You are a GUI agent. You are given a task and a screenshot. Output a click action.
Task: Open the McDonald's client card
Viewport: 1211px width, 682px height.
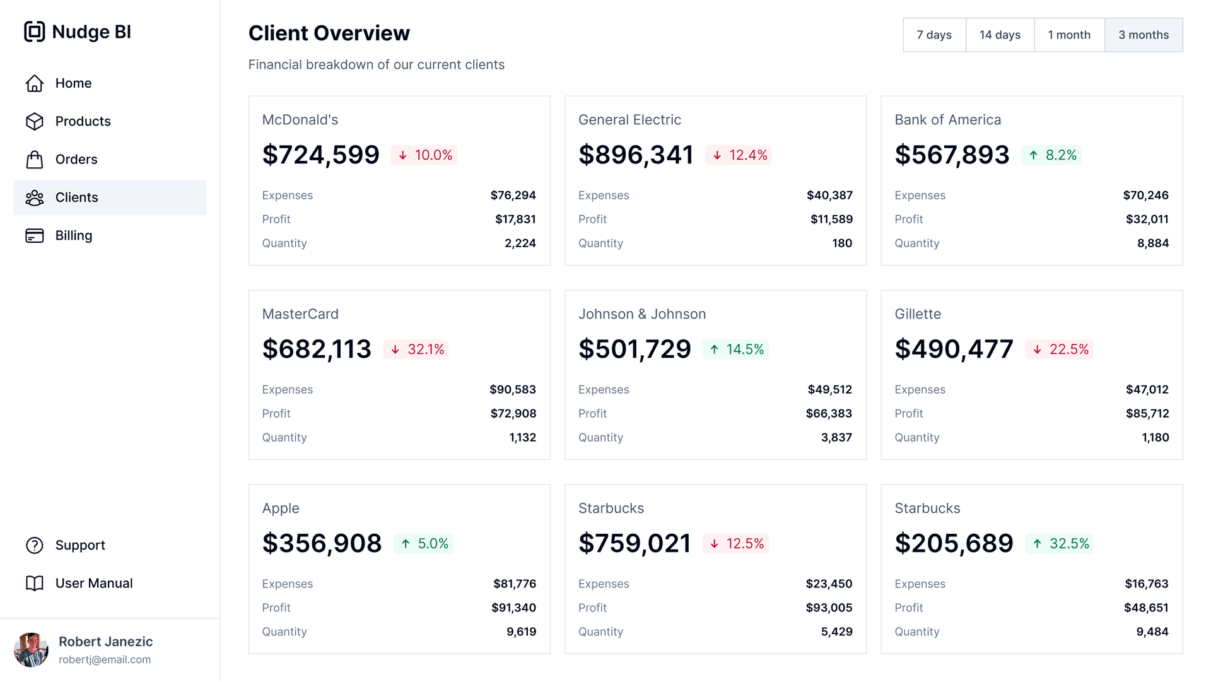pos(300,119)
